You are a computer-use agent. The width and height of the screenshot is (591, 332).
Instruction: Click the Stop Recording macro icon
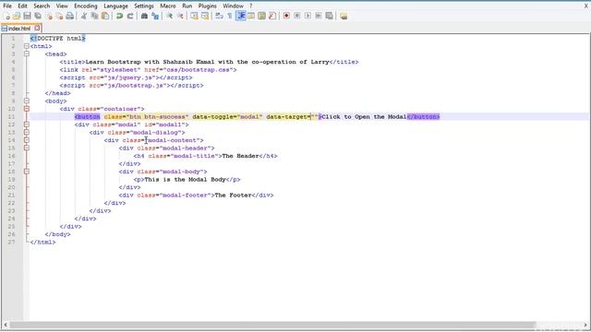(x=297, y=17)
